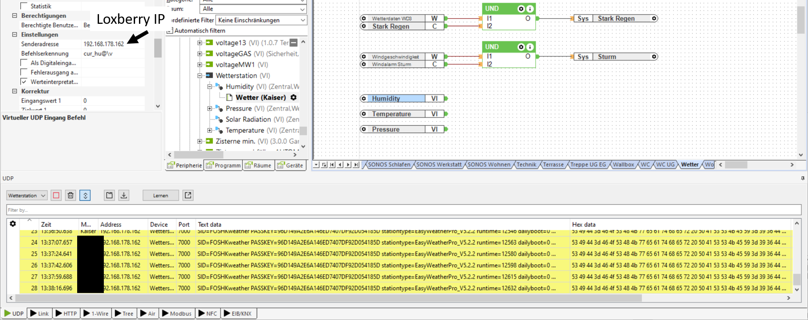Pin the UDP monitor panel
This screenshot has height=320, width=808.
tap(802, 178)
